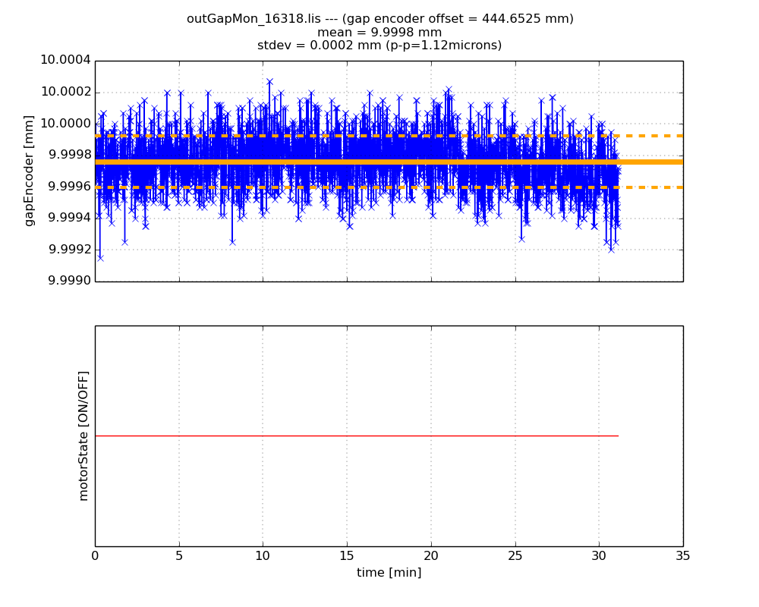The height and width of the screenshot is (607, 759).
Task: Click the highest blue data peak near 10 minutes
Action: [269, 81]
